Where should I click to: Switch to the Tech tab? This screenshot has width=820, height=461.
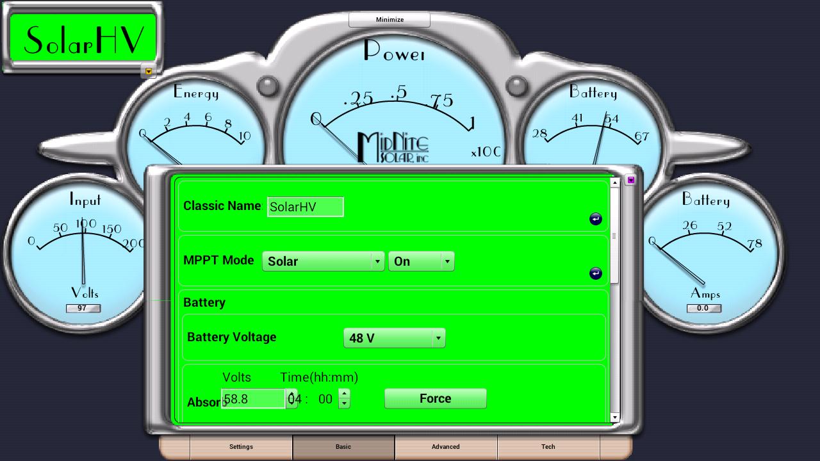[548, 447]
